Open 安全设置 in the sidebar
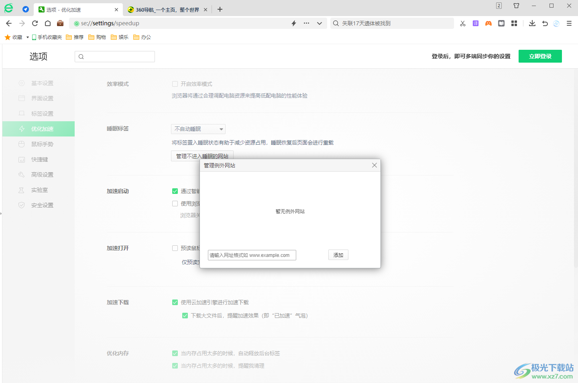 [x=39, y=205]
